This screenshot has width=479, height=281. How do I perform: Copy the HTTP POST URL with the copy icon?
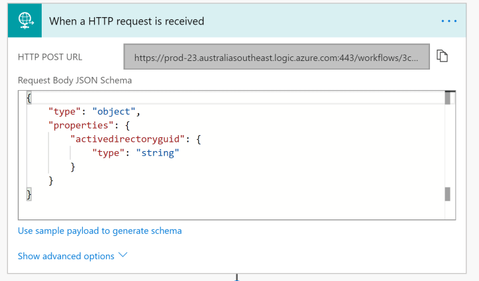(x=443, y=56)
